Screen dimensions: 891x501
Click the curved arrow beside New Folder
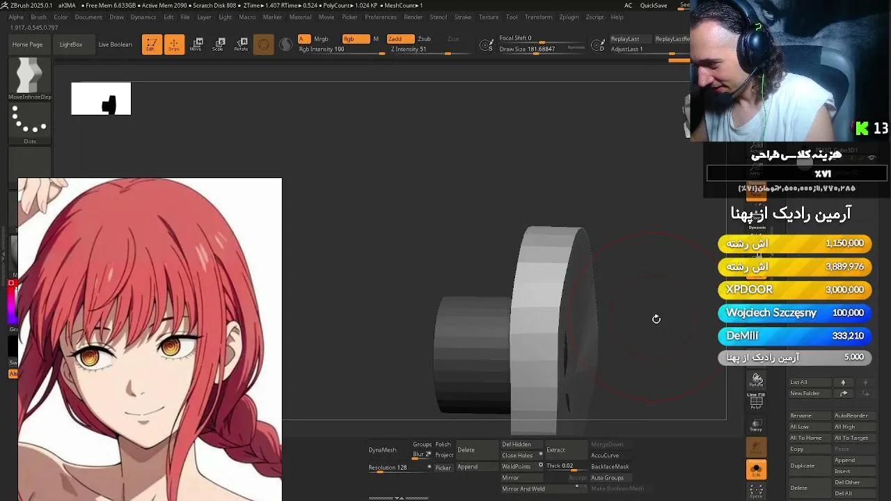[844, 393]
